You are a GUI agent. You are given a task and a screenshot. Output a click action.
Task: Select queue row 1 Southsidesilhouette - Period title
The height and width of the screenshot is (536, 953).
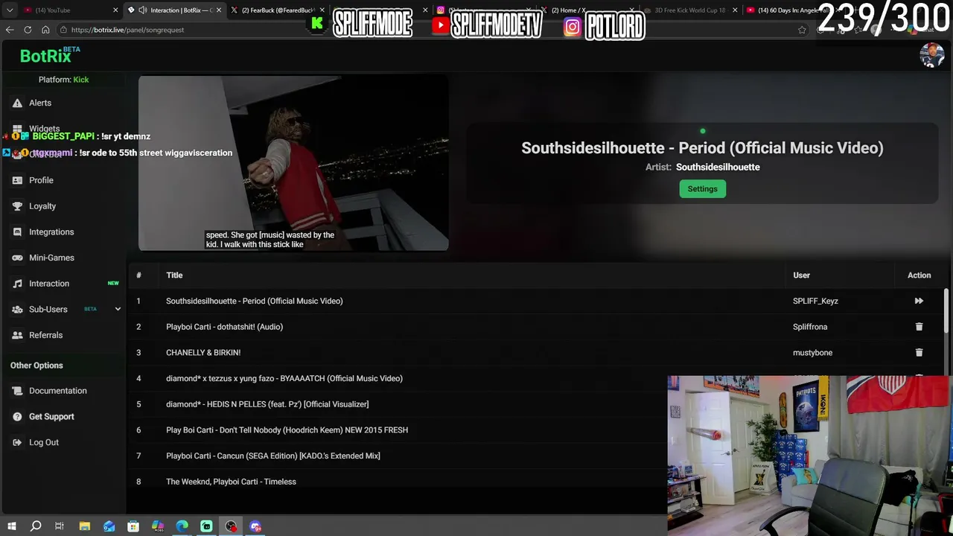255,301
